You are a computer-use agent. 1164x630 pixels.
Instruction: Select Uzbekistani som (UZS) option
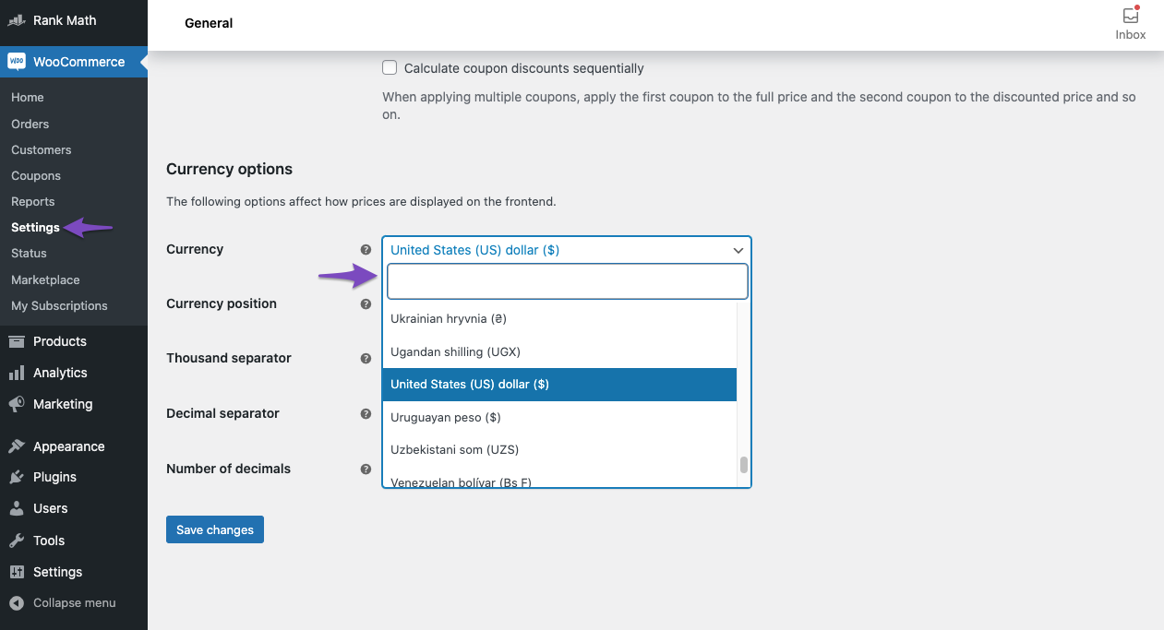(559, 450)
